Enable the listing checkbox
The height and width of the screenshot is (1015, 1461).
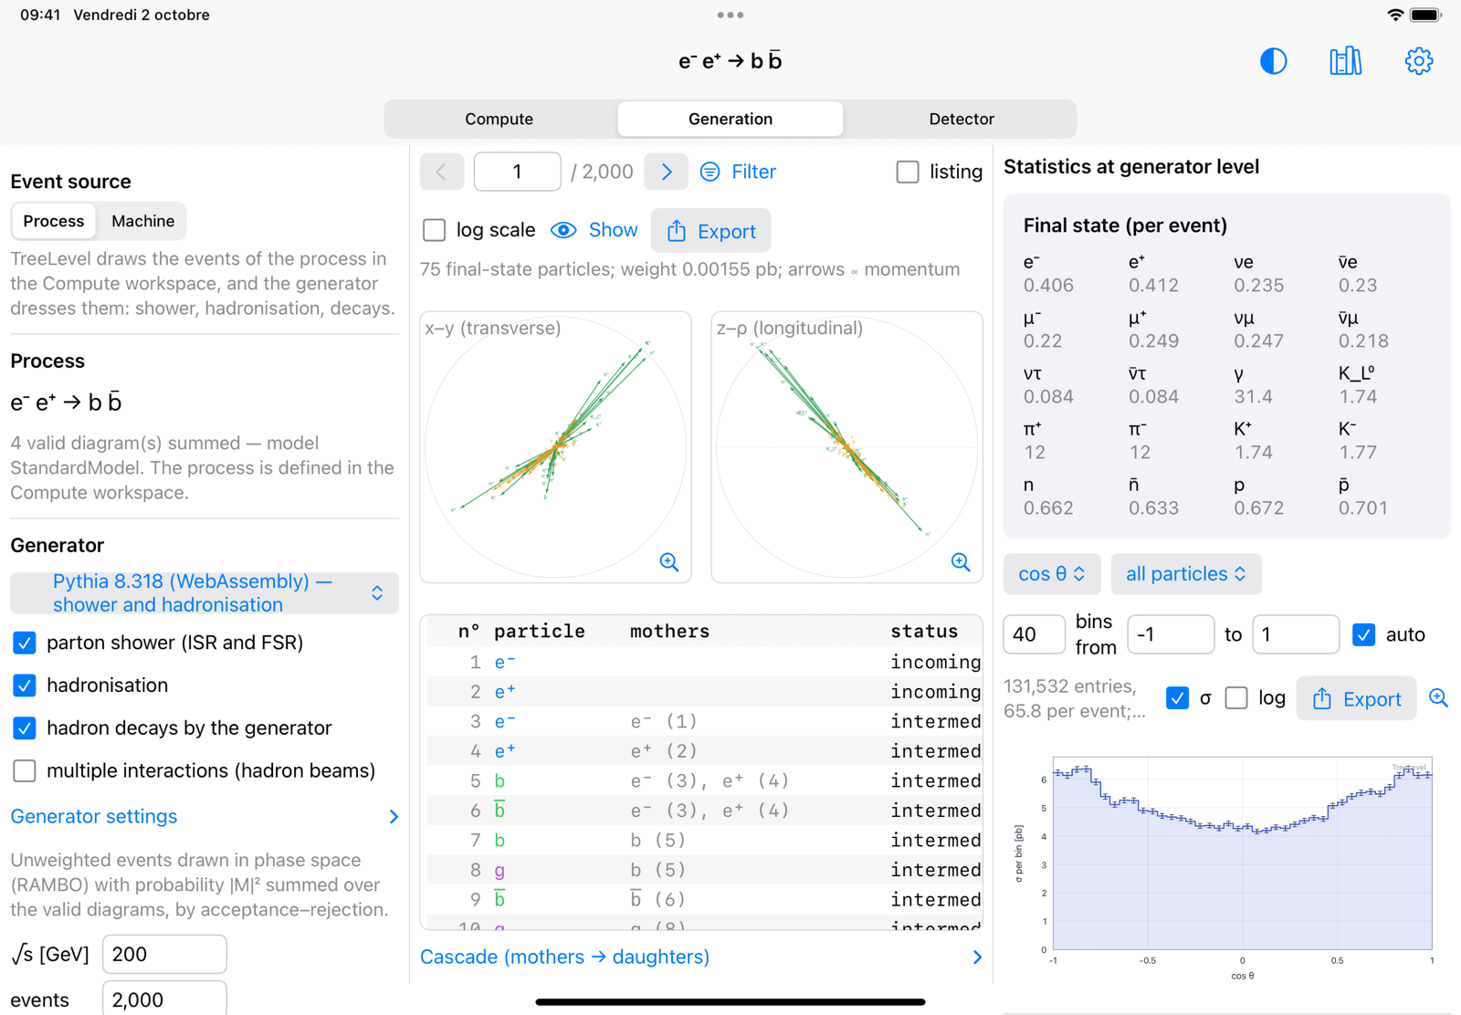pyautogui.click(x=908, y=172)
